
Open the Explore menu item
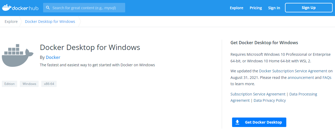point(236,8)
